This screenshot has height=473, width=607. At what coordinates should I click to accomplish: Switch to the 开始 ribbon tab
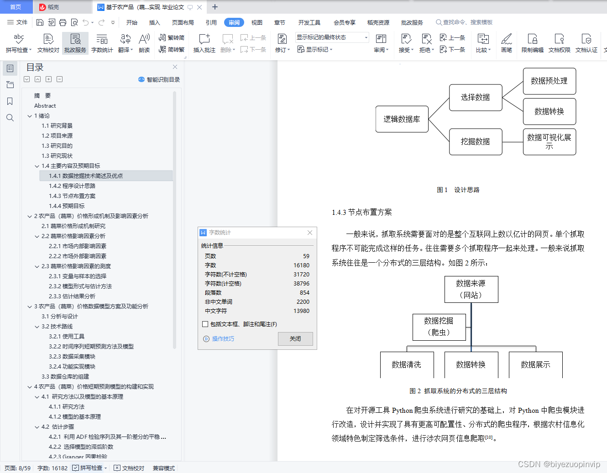(x=132, y=22)
